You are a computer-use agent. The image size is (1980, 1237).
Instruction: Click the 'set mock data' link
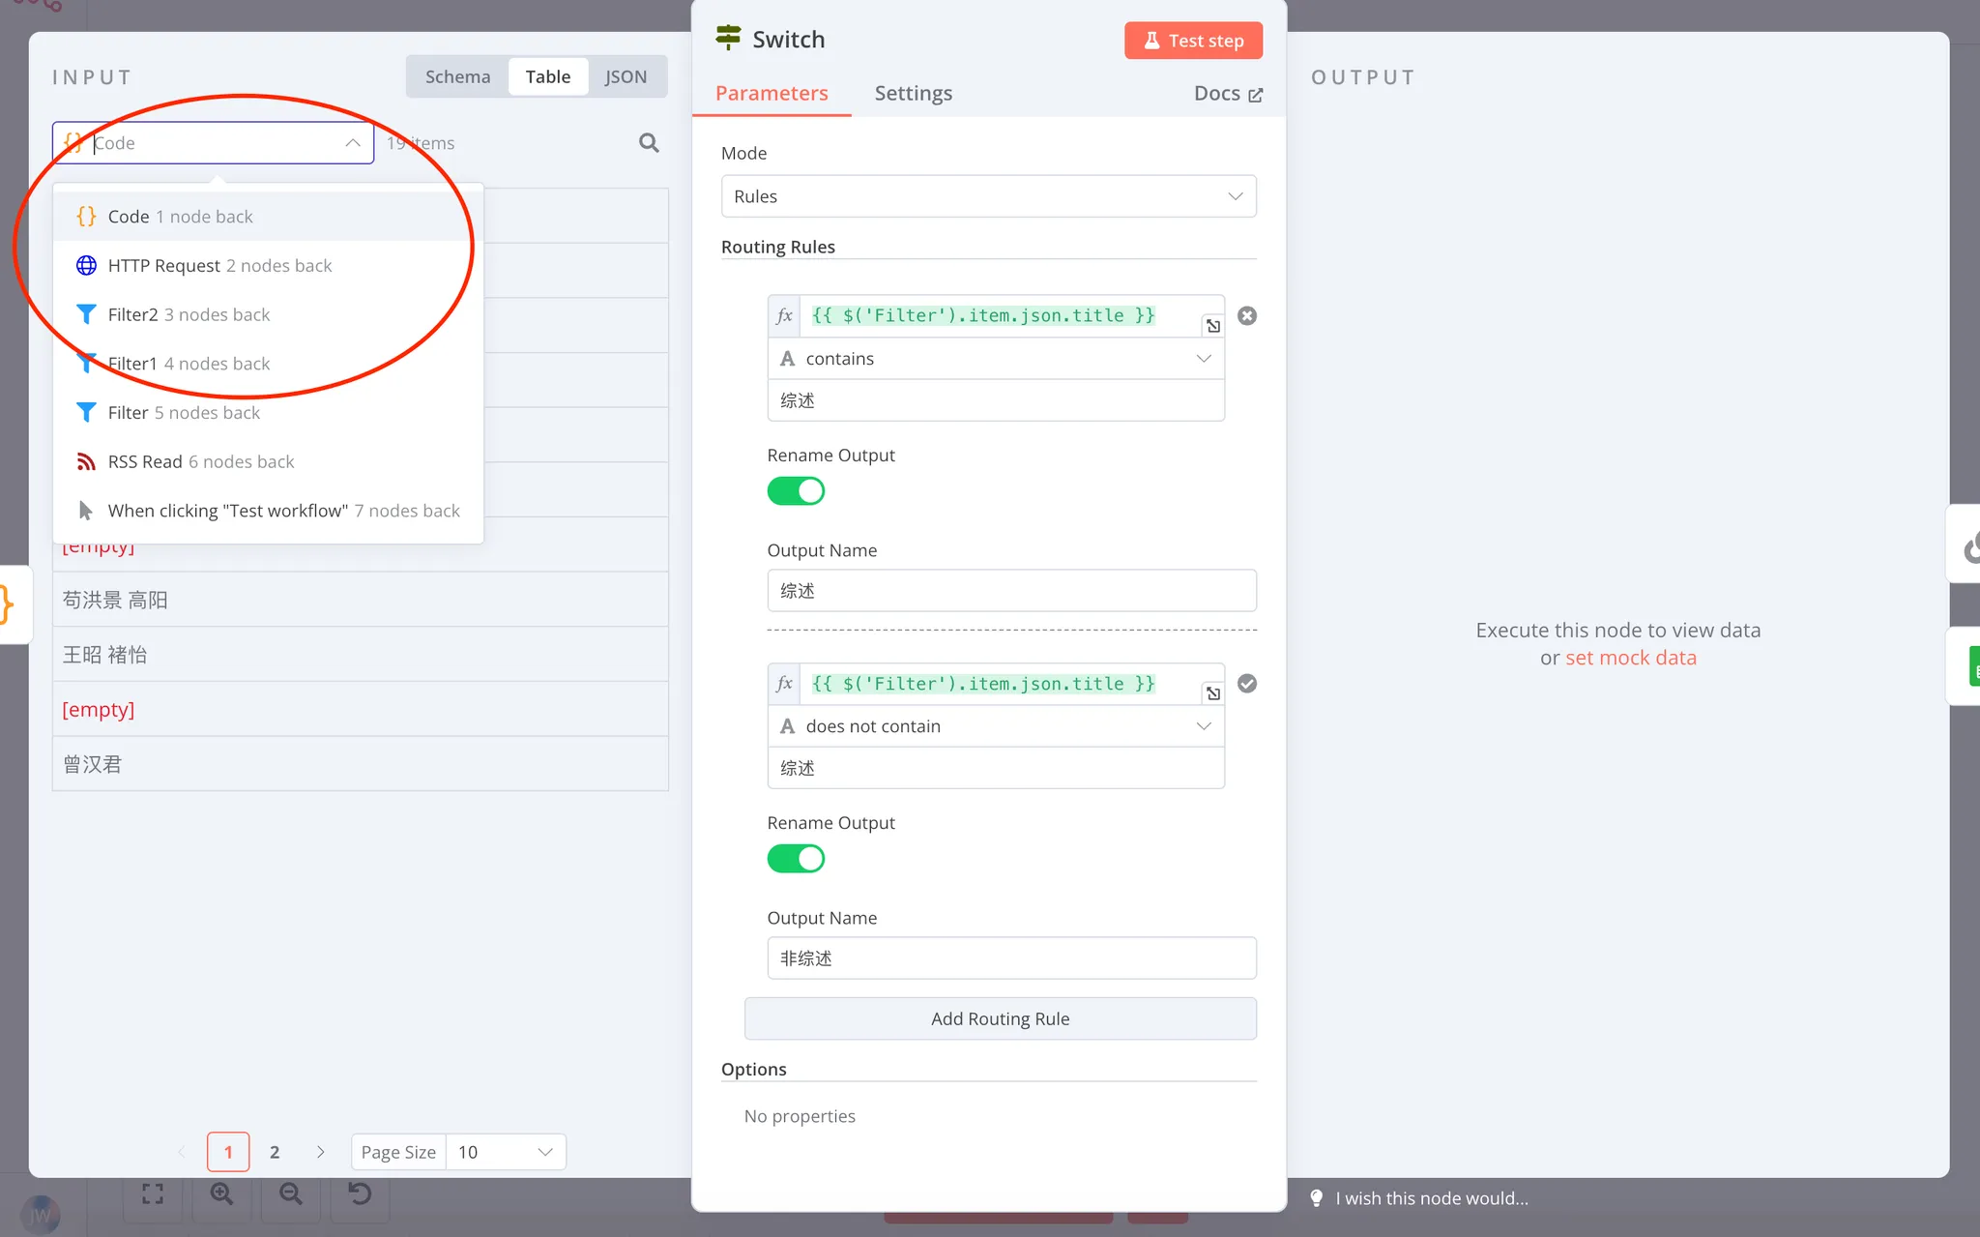(x=1630, y=658)
